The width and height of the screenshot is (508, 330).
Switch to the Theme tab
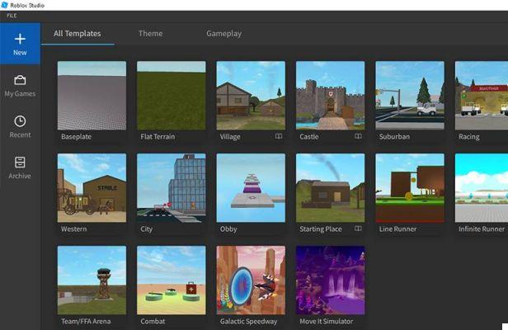pos(151,33)
